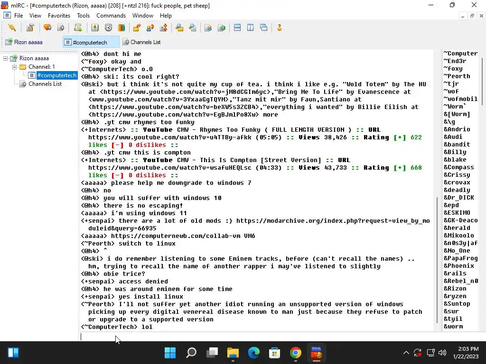Tile windows horizontally toolbar icon

point(237,28)
